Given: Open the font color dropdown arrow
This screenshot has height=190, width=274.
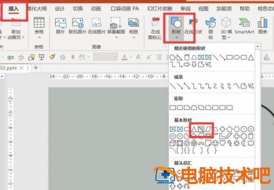Looking at the screenshot, I should coord(131,57).
